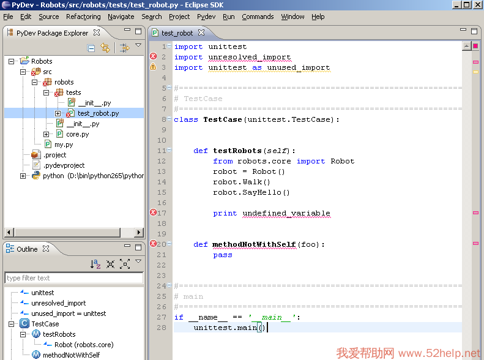The width and height of the screenshot is (484, 360).
Task: Fold the comment block at line 24
Action: (x=169, y=285)
